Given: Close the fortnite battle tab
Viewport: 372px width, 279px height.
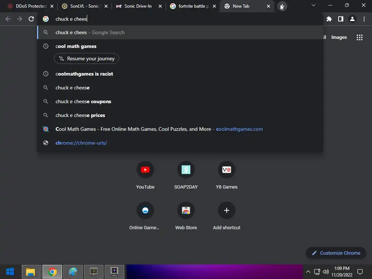Looking at the screenshot, I should [x=214, y=6].
